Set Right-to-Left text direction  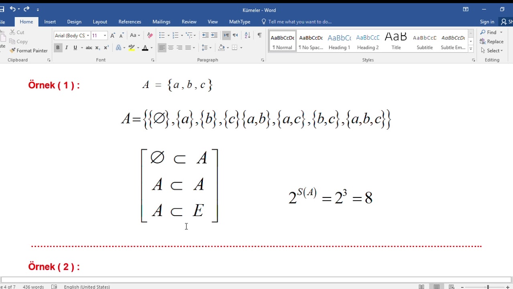click(x=235, y=35)
